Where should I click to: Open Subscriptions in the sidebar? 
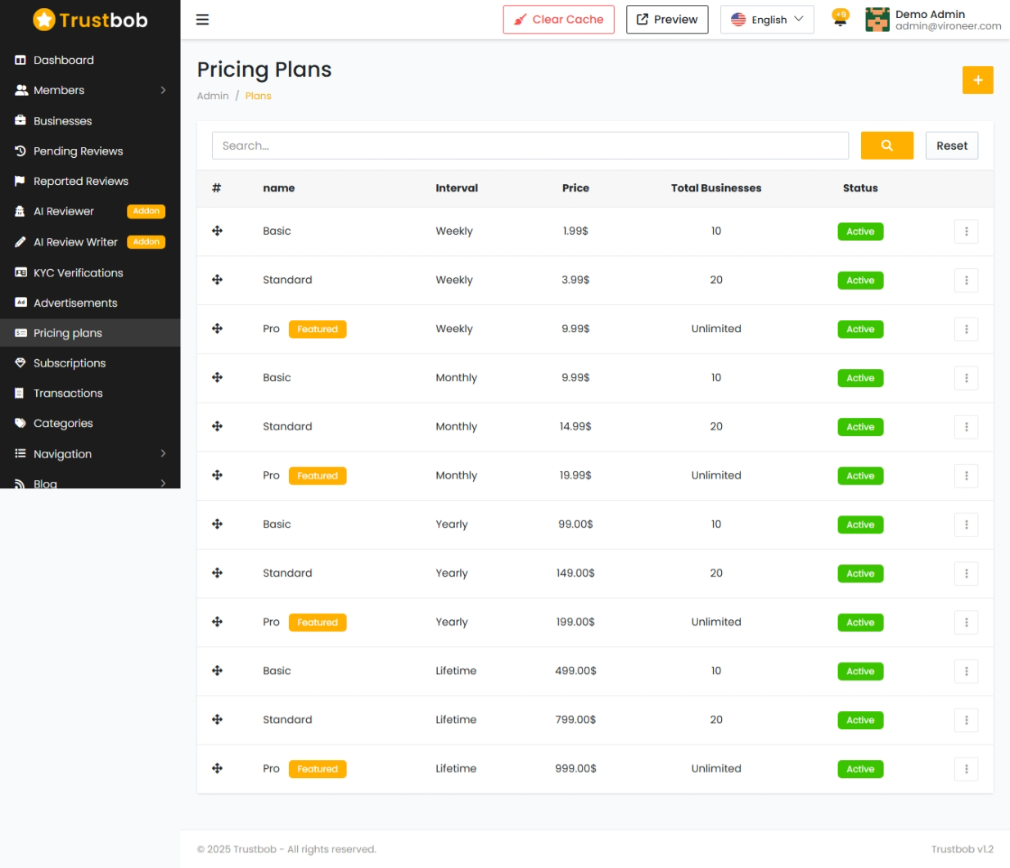[x=90, y=363]
